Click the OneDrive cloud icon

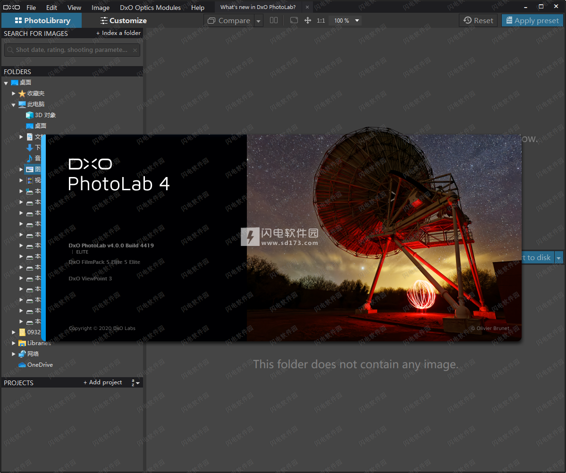tap(22, 365)
